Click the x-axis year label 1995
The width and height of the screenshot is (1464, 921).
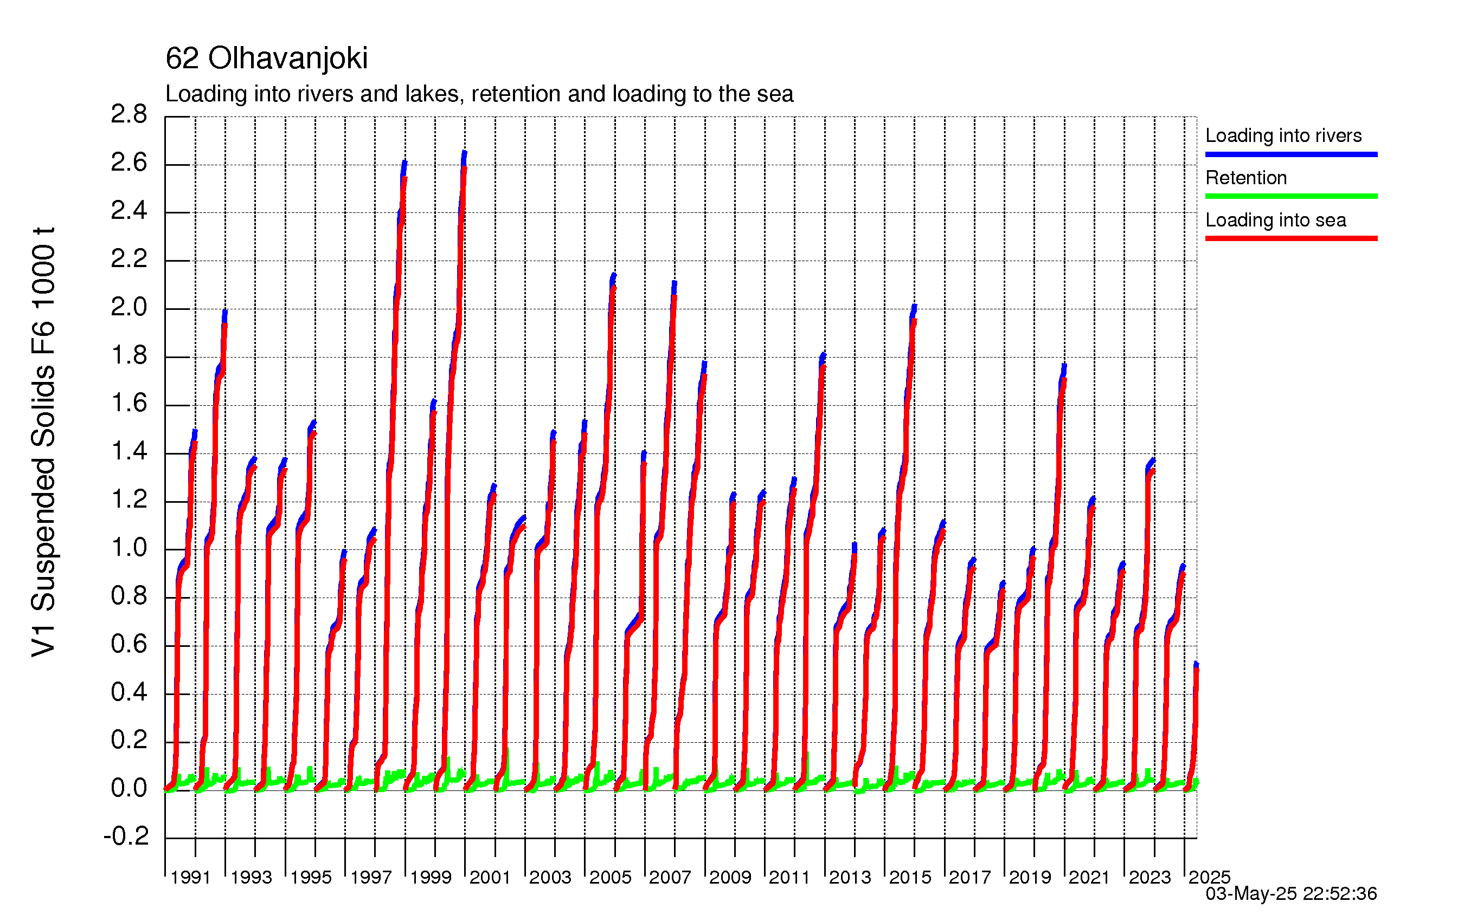pos(311,877)
